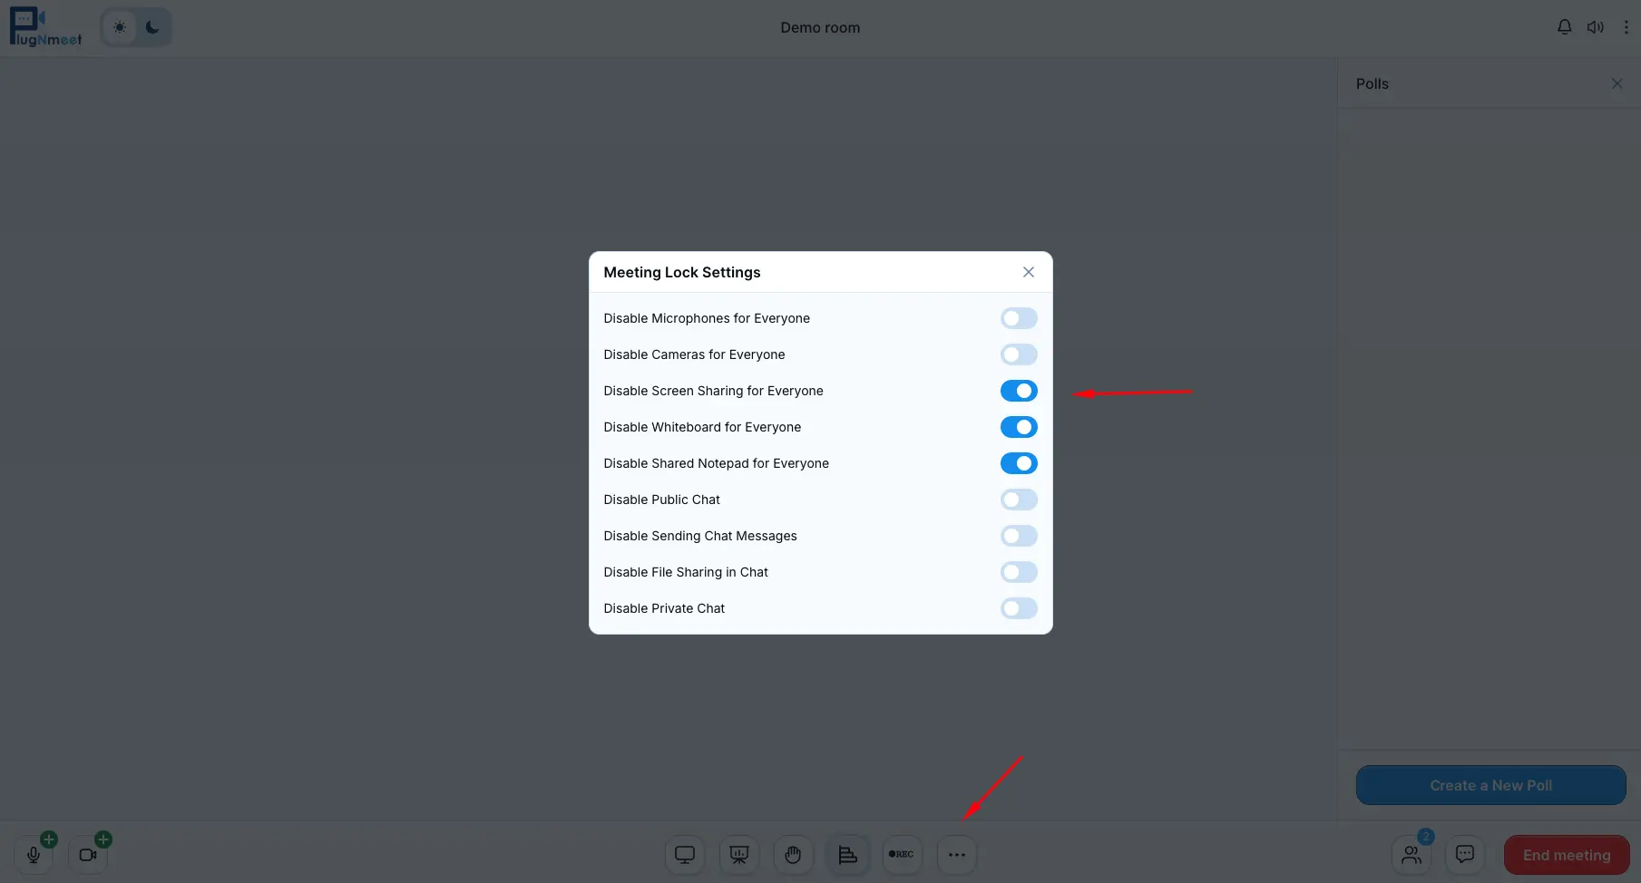Open the whiteboard tool
The height and width of the screenshot is (883, 1641).
738,854
